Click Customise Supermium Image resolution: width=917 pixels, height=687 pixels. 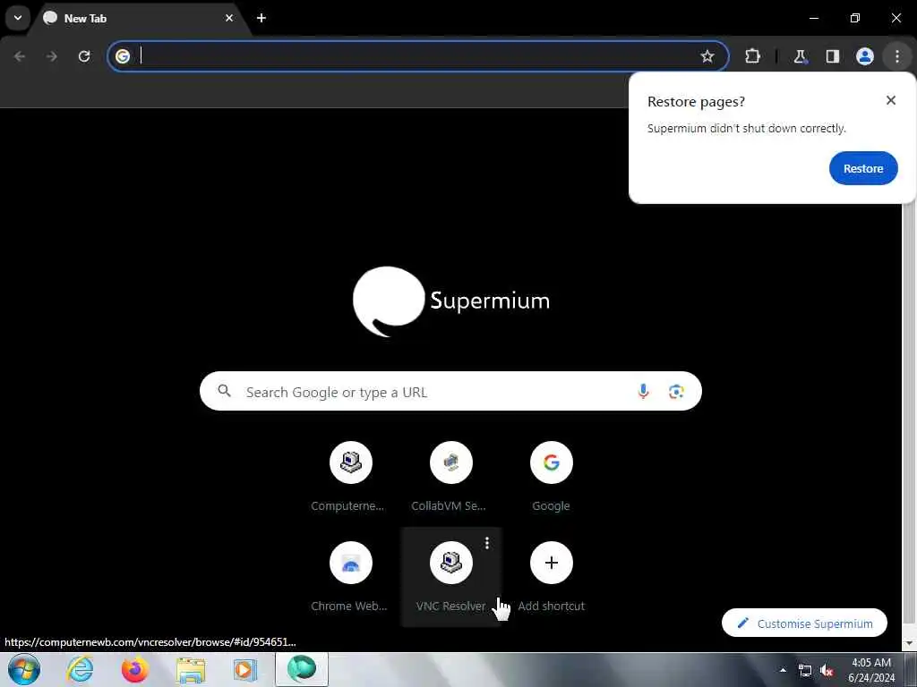tap(804, 623)
